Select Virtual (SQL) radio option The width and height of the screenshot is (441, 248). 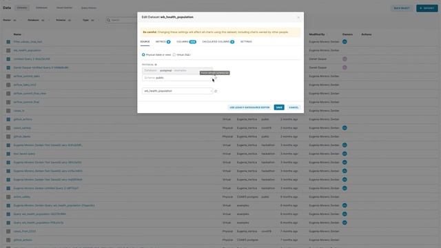click(x=174, y=55)
